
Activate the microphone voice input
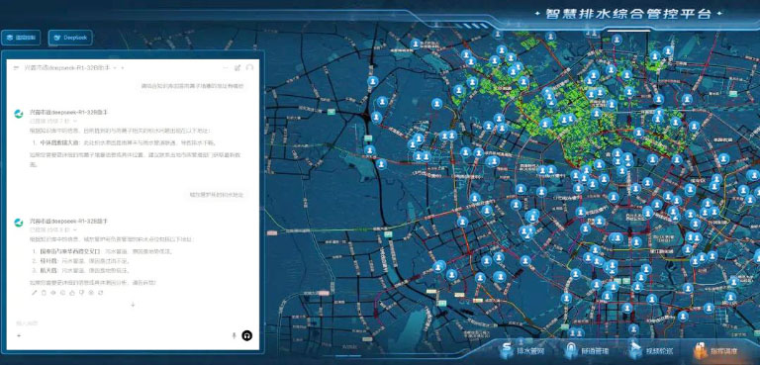[235, 335]
